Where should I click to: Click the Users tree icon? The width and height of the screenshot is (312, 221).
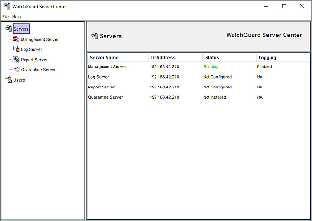(x=8, y=80)
